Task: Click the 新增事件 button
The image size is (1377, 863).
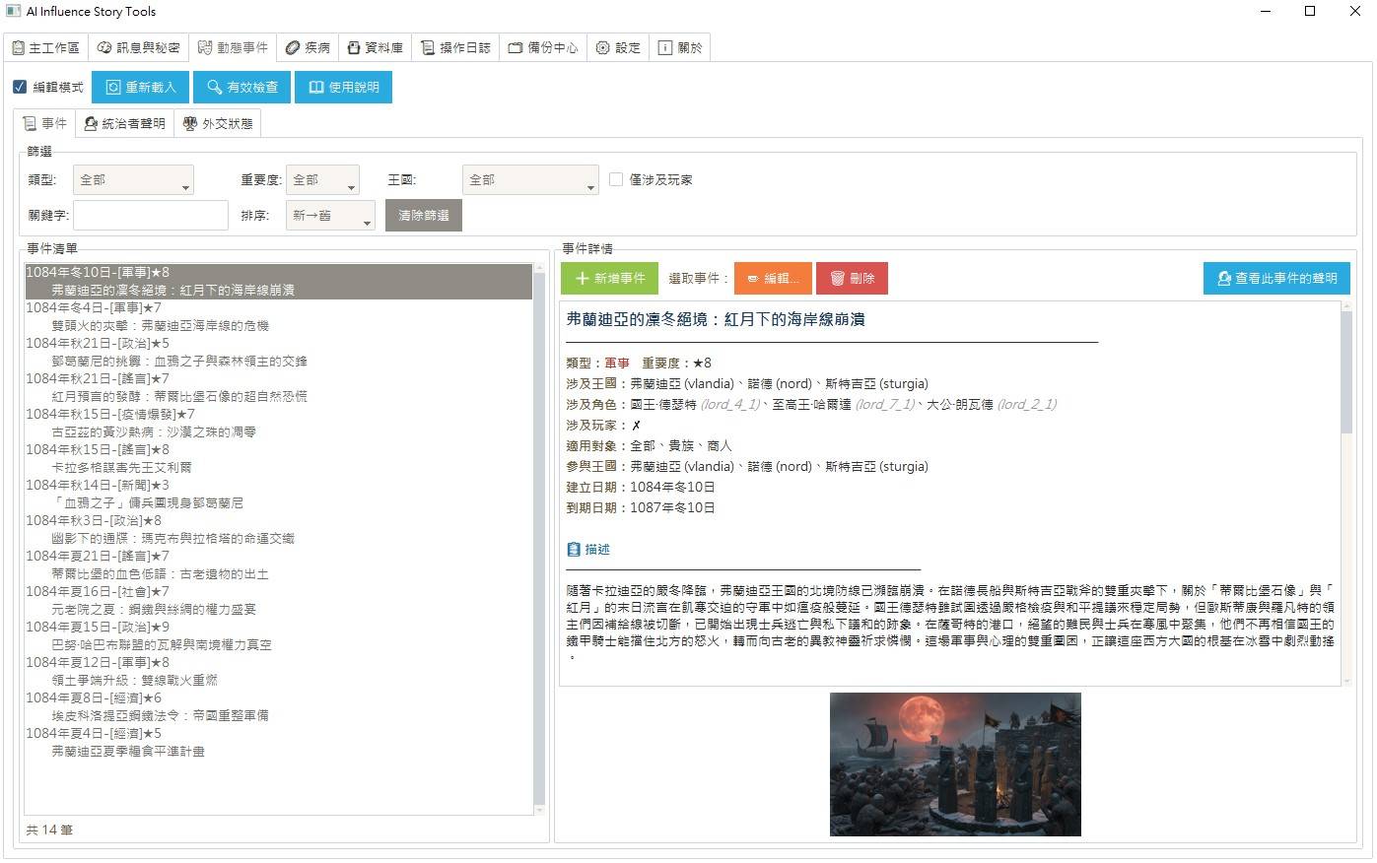Action: pyautogui.click(x=609, y=278)
